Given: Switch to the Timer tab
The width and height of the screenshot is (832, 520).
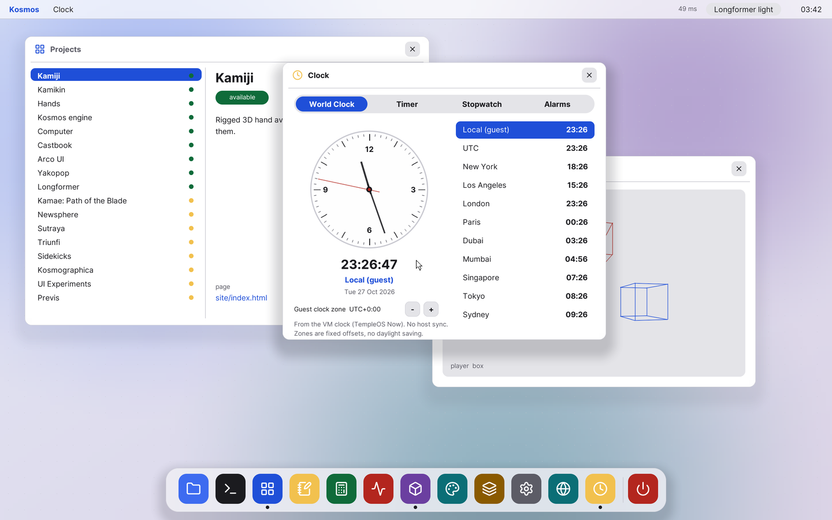Looking at the screenshot, I should (407, 104).
